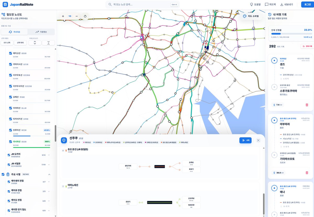Uncheck the 츠루미선 line checkbox

coord(10,130)
